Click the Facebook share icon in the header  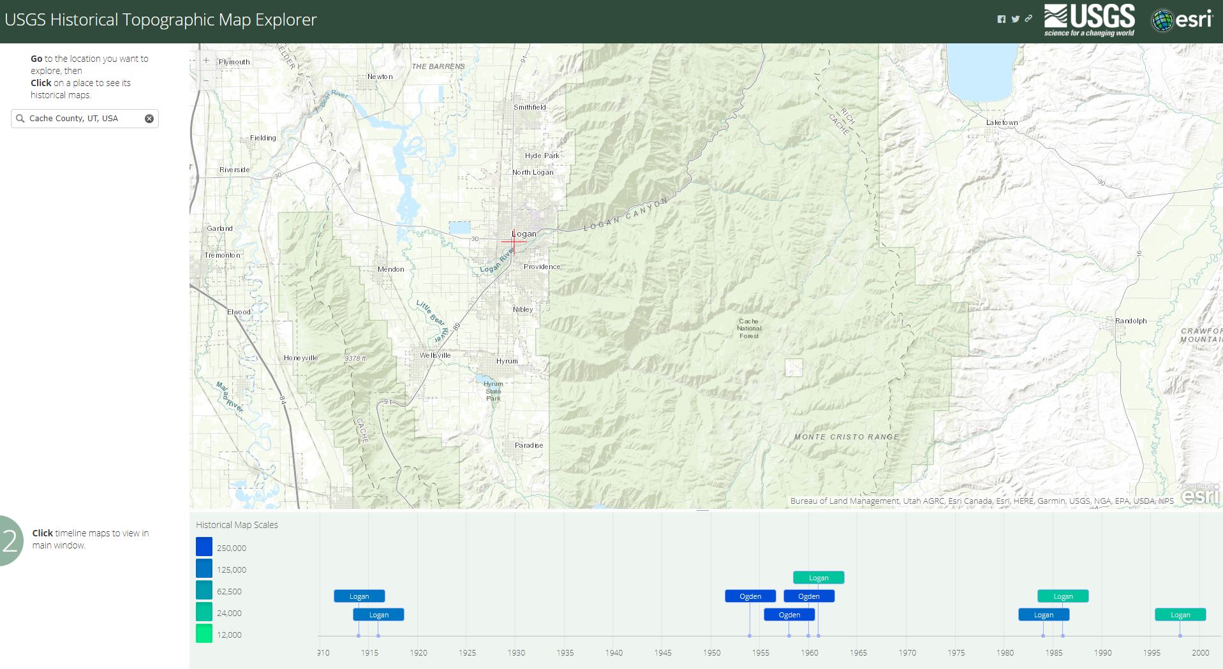coord(1002,19)
